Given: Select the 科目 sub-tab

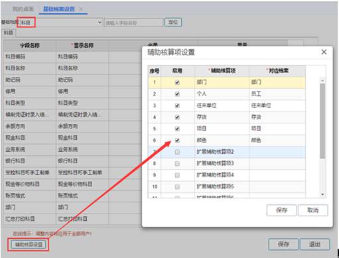Looking at the screenshot, I should click(x=9, y=33).
